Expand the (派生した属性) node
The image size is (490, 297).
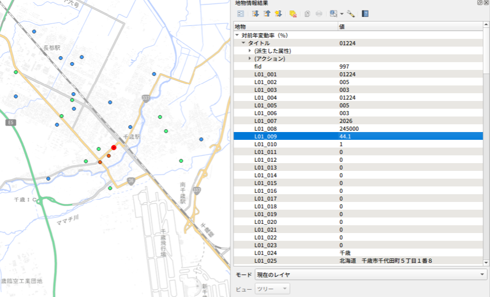point(250,51)
